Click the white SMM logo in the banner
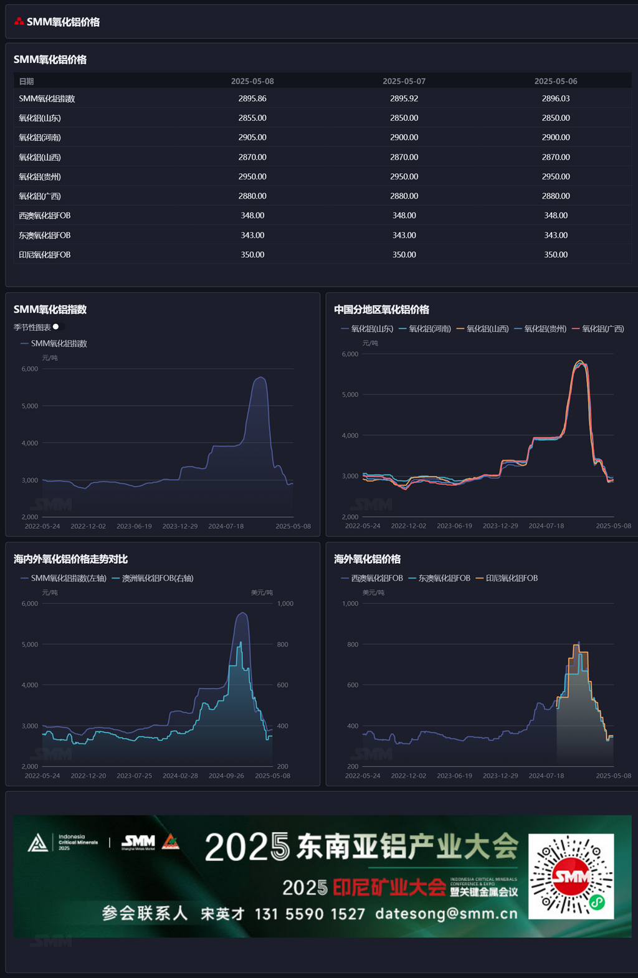This screenshot has height=978, width=638. (138, 843)
